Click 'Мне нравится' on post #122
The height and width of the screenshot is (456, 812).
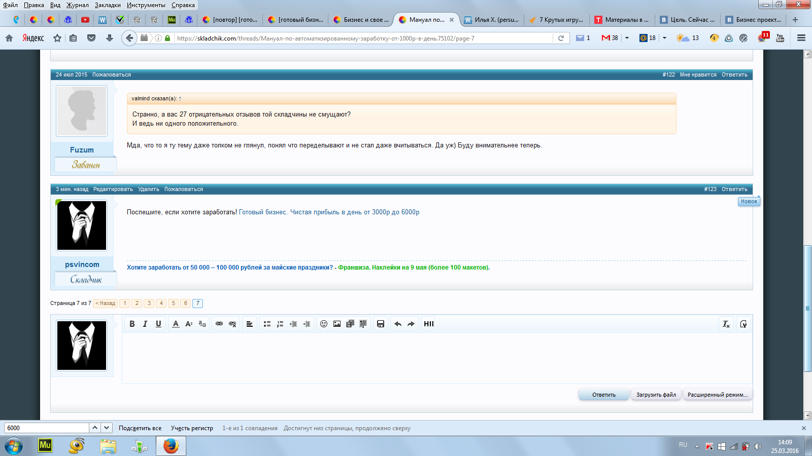click(698, 74)
